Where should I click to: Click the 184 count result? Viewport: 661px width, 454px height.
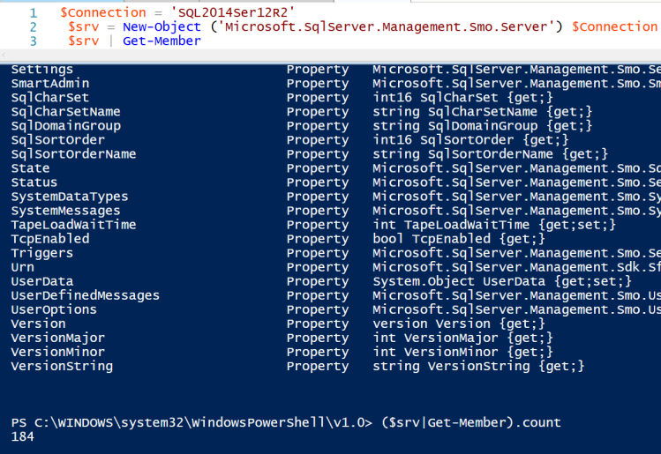click(23, 436)
